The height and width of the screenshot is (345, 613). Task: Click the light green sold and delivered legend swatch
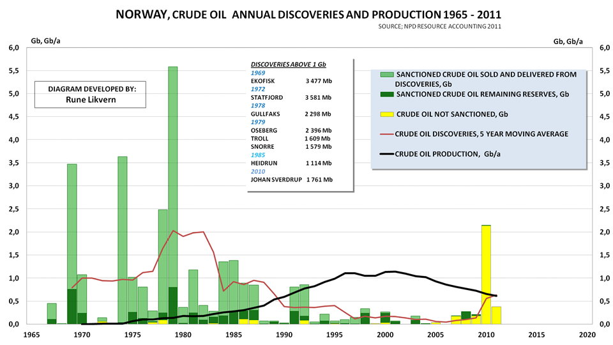pyautogui.click(x=386, y=75)
